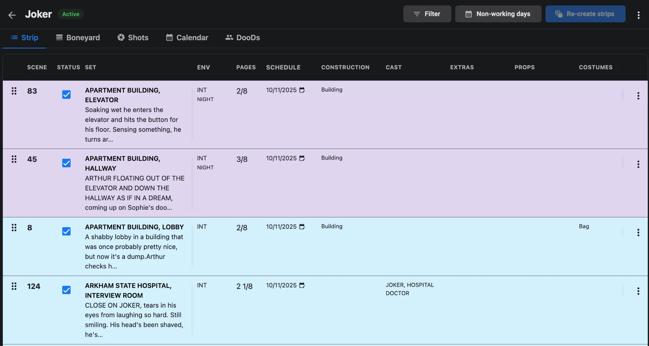Screen dimensions: 649x346
Task: Click the PAGES column header
Action: click(x=246, y=67)
